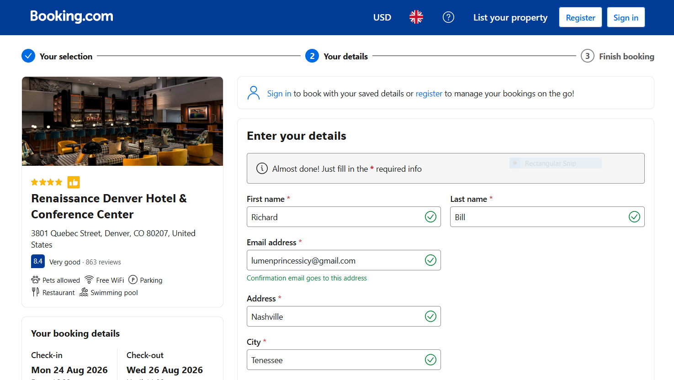Click the City input field

344,360
